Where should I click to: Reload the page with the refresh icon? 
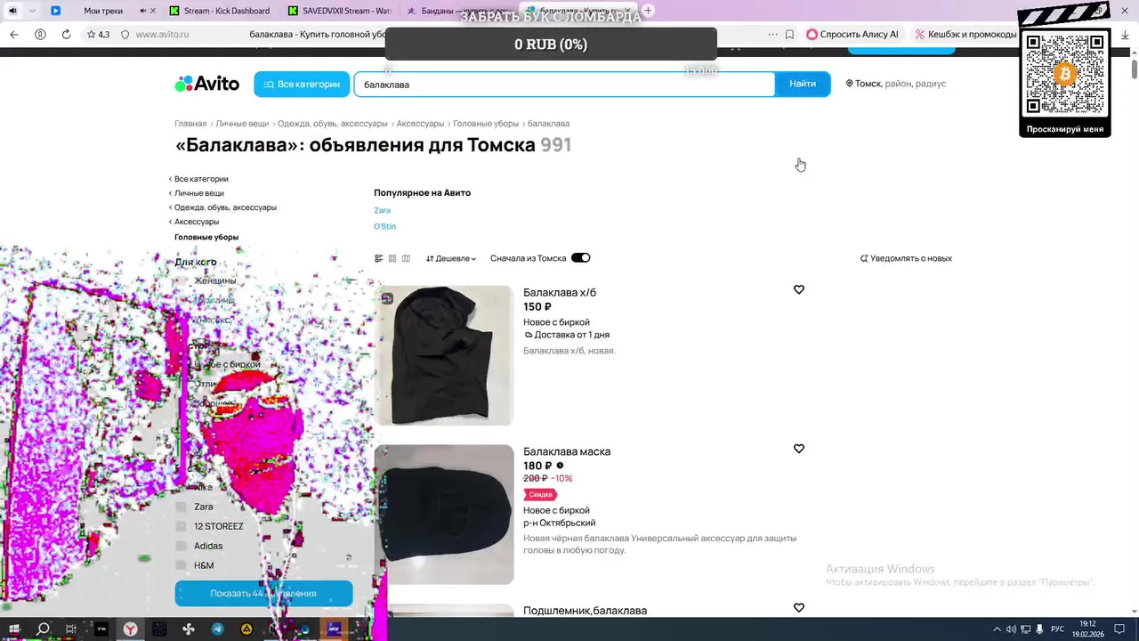click(x=66, y=35)
